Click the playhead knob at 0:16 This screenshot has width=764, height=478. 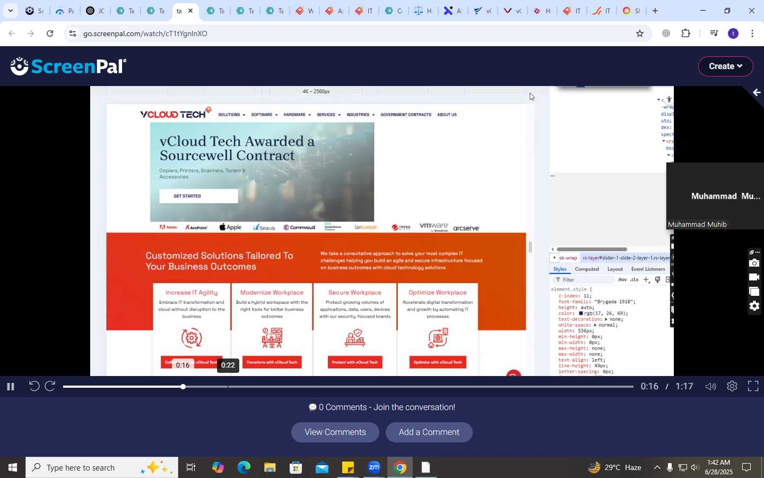click(x=183, y=387)
